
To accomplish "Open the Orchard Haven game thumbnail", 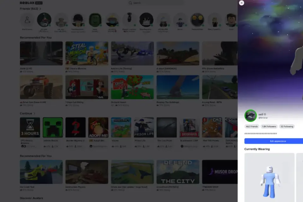I will coord(132,87).
